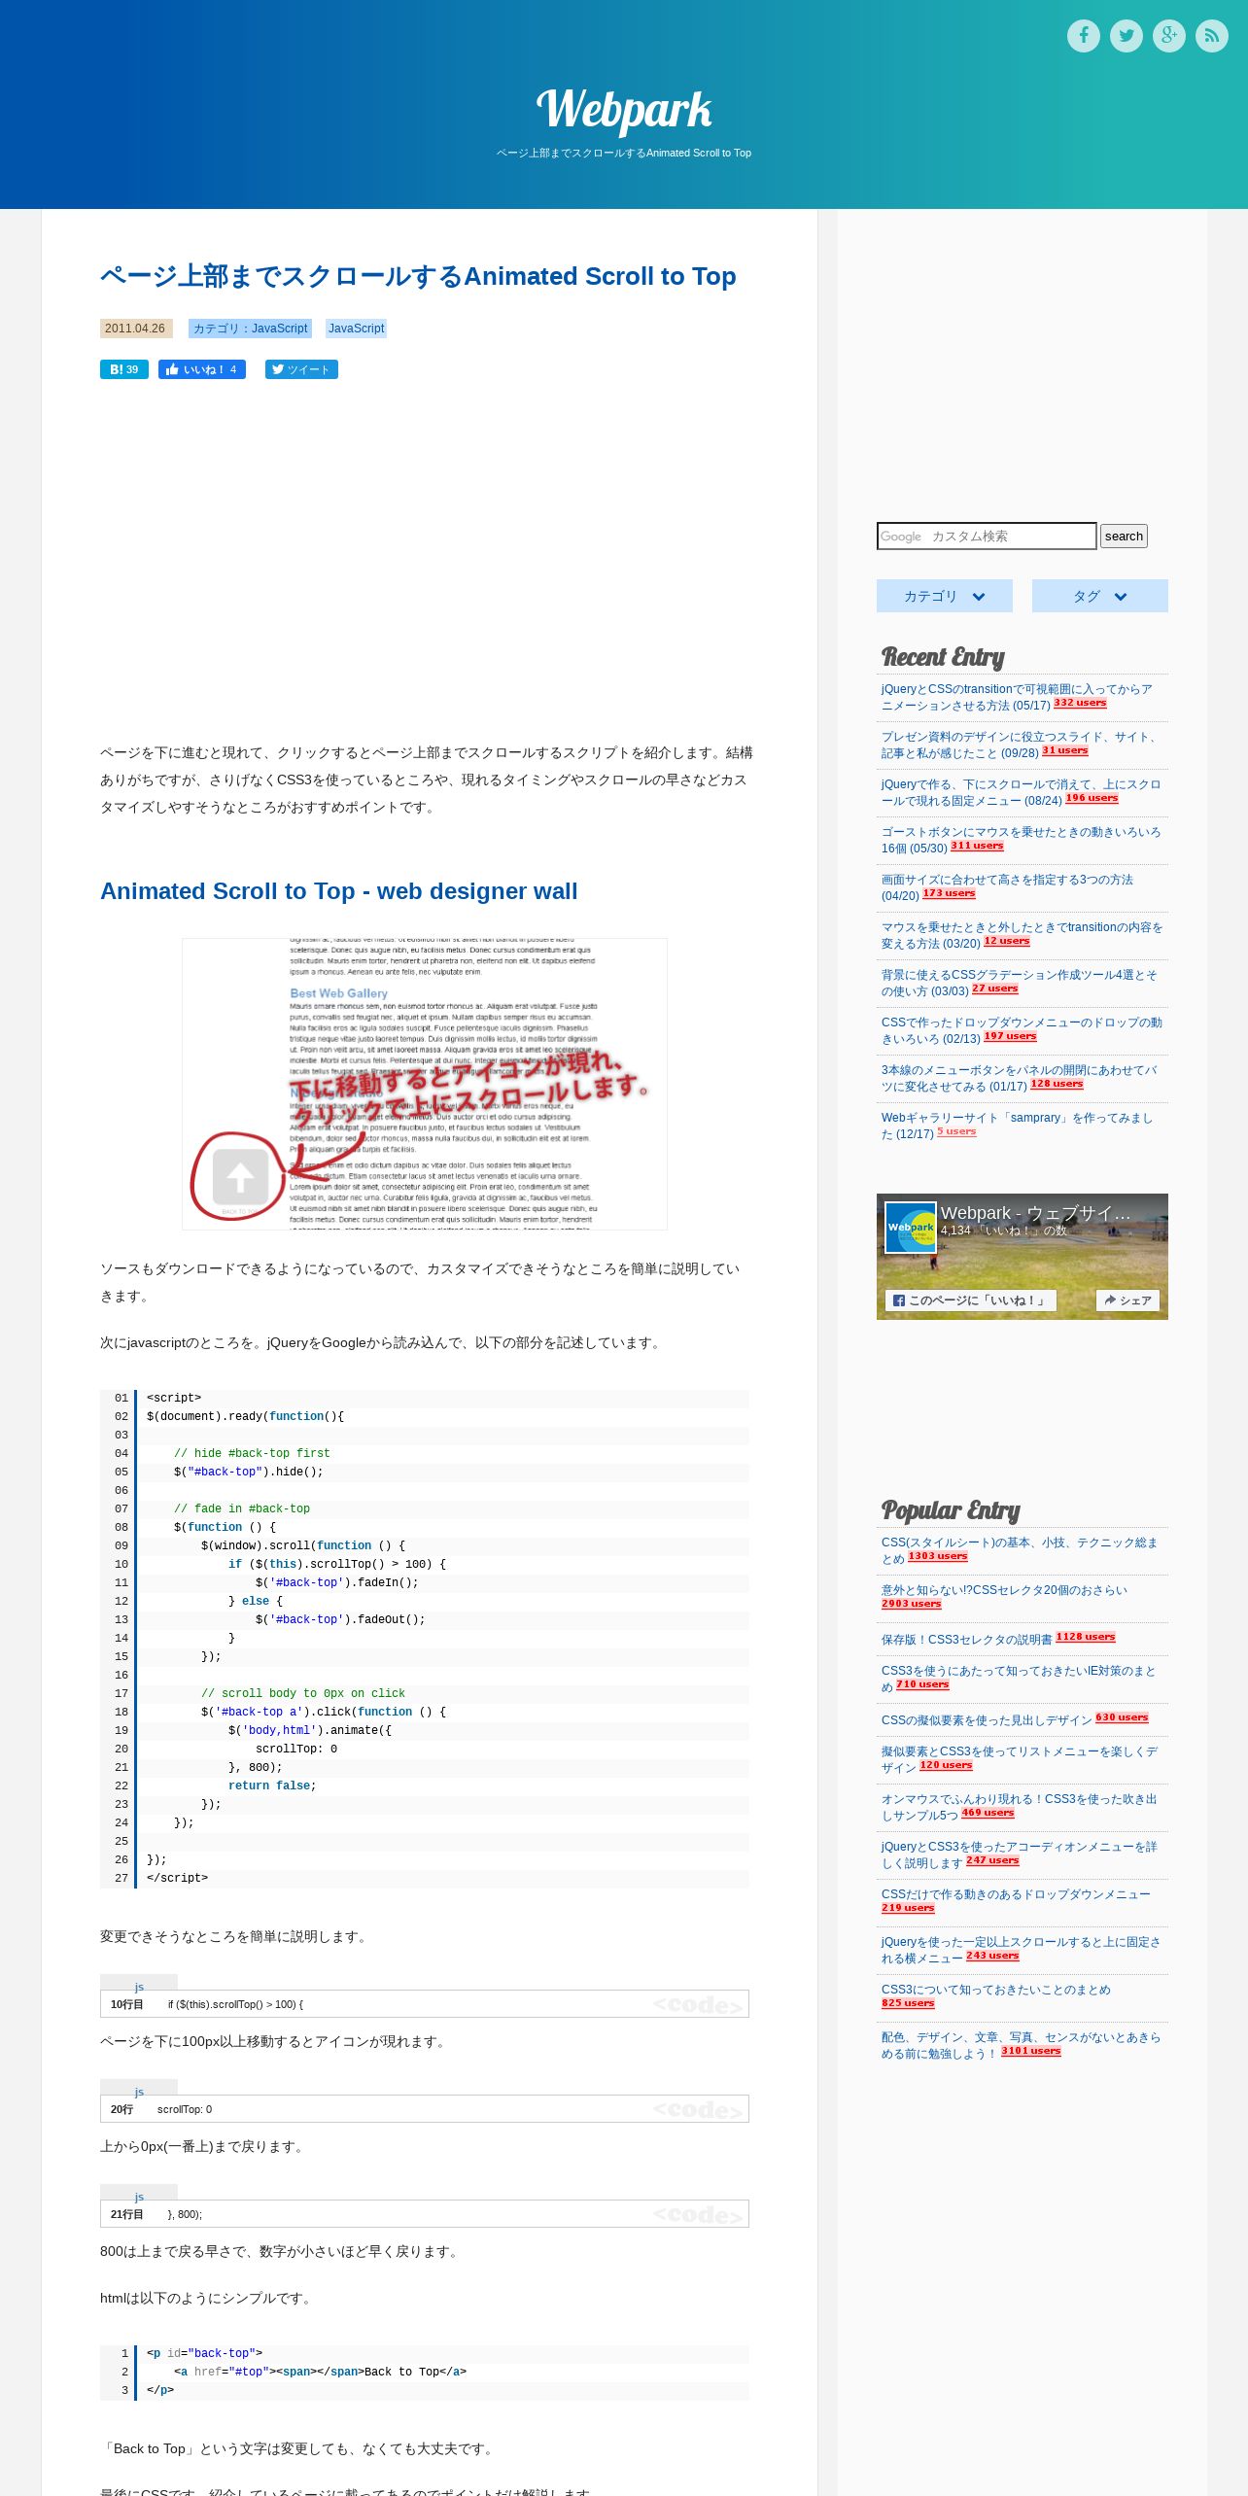Open popular entry CSSだけで作る動きのあるドロップダウンメニュー

click(1016, 1894)
